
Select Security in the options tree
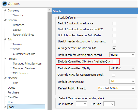click(18, 15)
